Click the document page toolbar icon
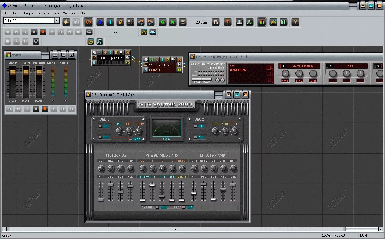The image size is (385, 239). coord(183,22)
